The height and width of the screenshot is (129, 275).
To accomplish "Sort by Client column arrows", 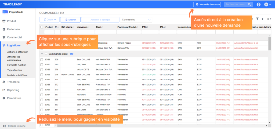I will click(103, 27).
